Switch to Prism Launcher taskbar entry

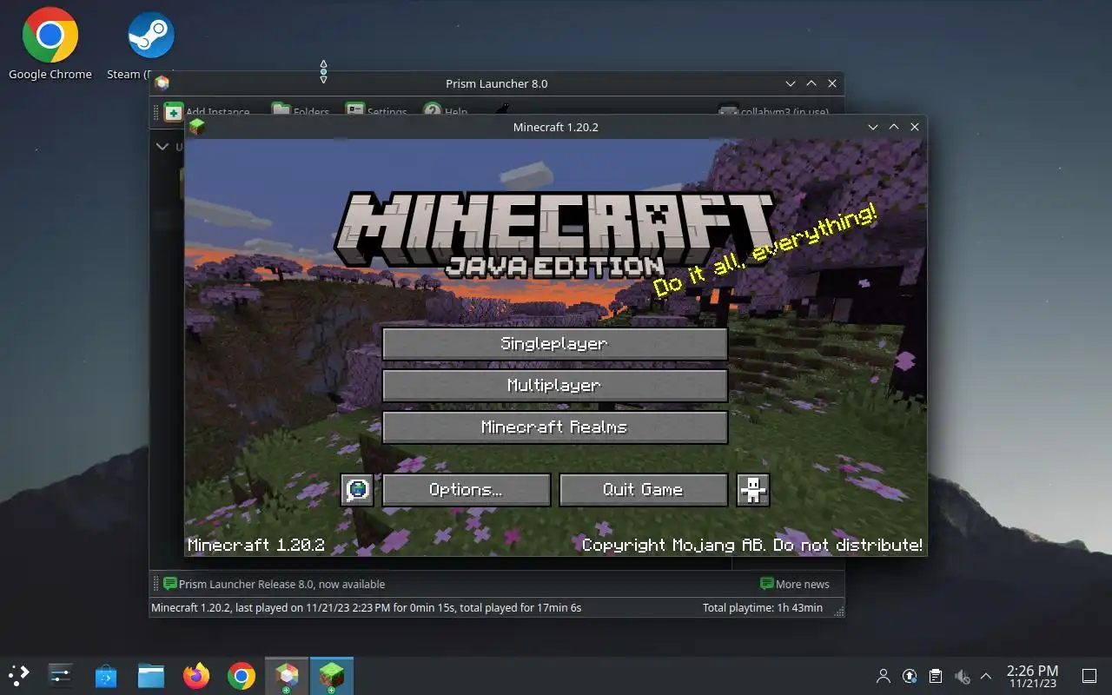pyautogui.click(x=287, y=676)
